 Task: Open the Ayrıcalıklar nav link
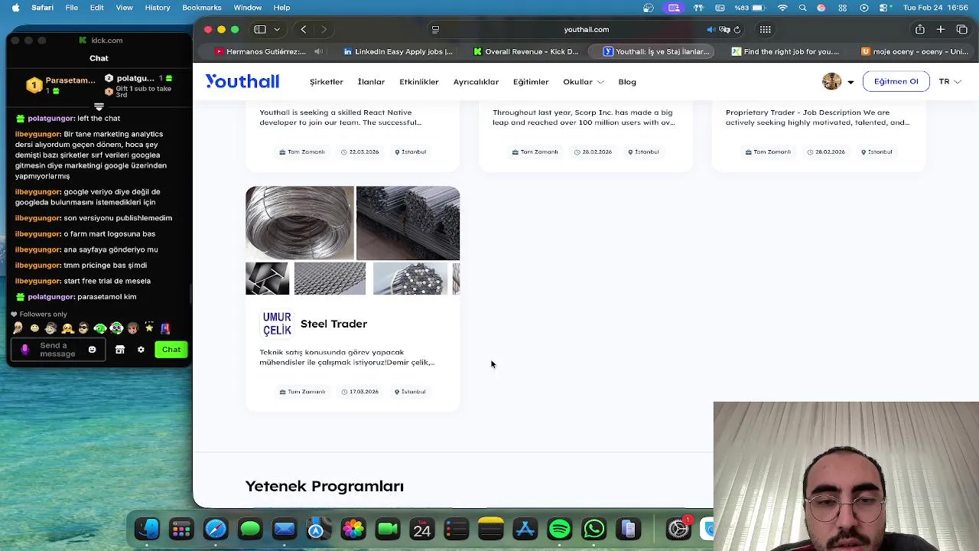click(476, 82)
